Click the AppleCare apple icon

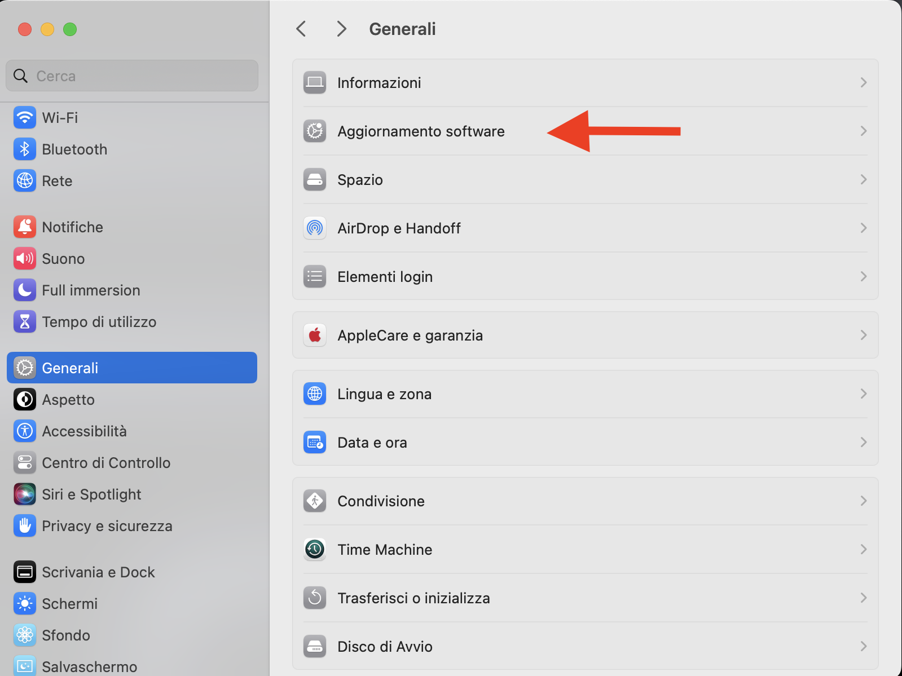315,335
